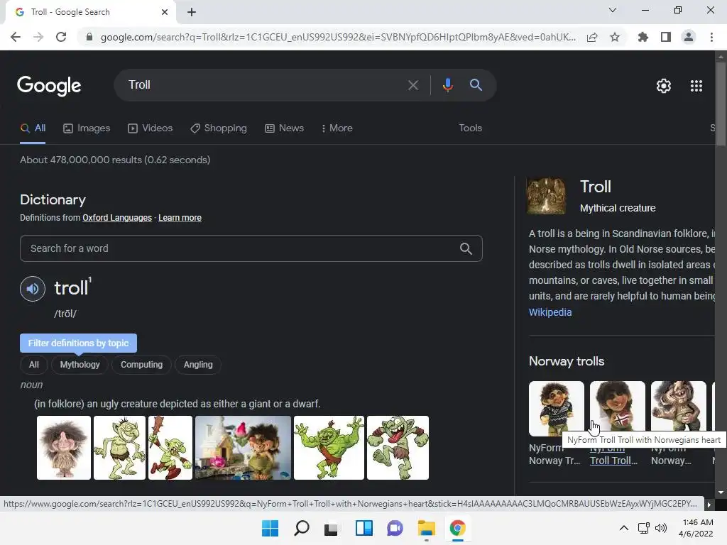Open Task View on the taskbar
This screenshot has height=545, width=727.
click(x=331, y=528)
